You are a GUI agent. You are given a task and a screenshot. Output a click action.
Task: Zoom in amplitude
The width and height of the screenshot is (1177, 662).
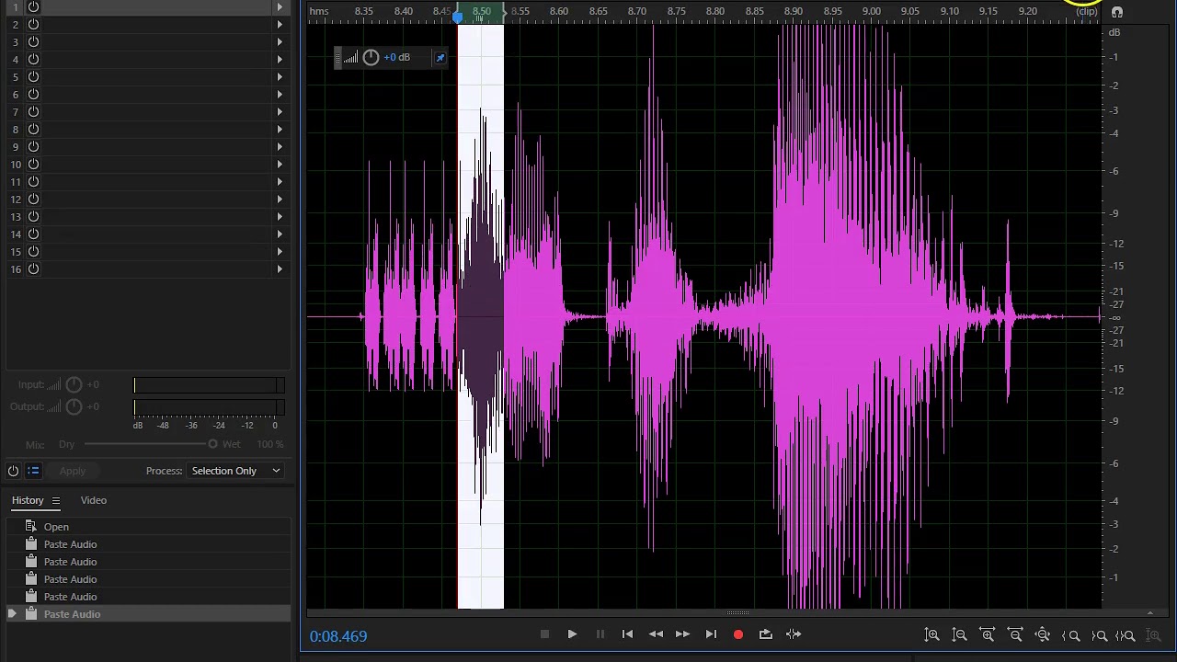pyautogui.click(x=931, y=635)
